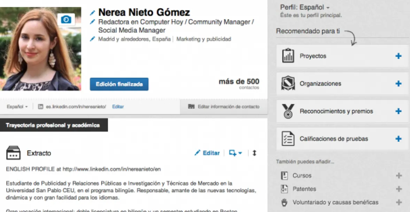This screenshot has width=410, height=212.
Task: Click Editar link next to profile URL
Action: point(118,107)
